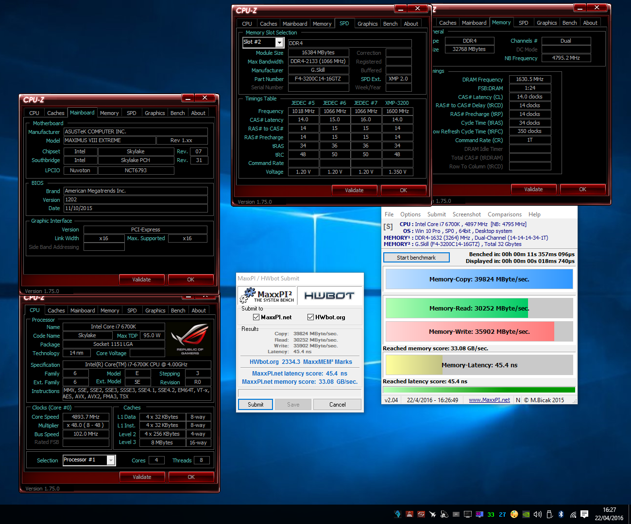Click the N indicator in MaxxMEM status bar
This screenshot has height=524, width=631.
tap(518, 400)
